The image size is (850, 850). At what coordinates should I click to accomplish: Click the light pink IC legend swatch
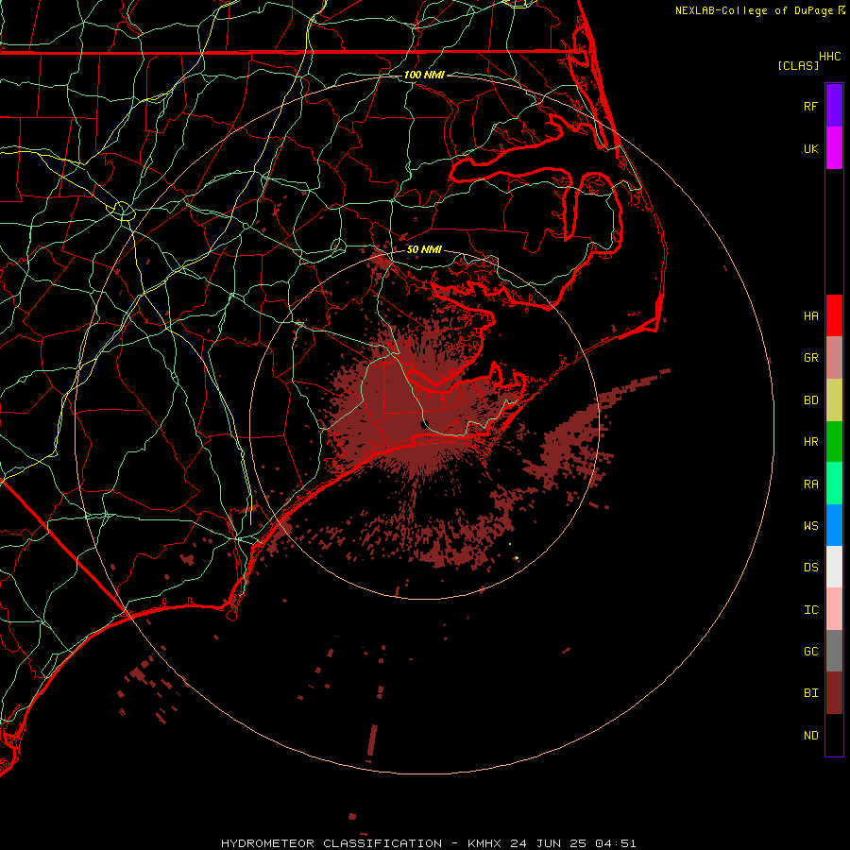click(x=834, y=609)
